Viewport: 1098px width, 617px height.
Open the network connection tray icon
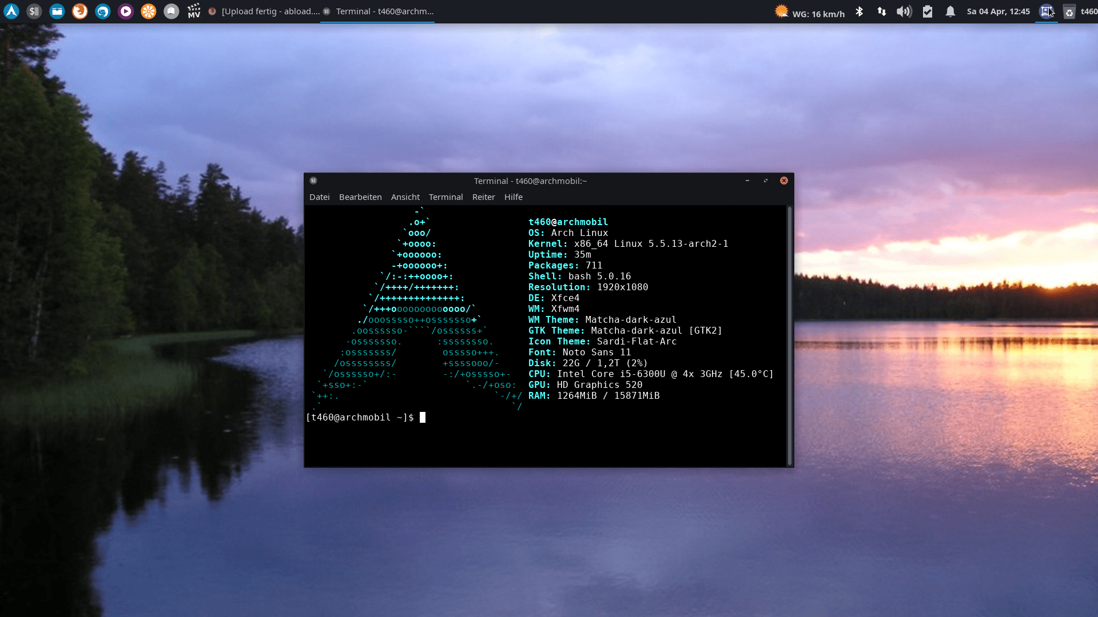tap(882, 11)
